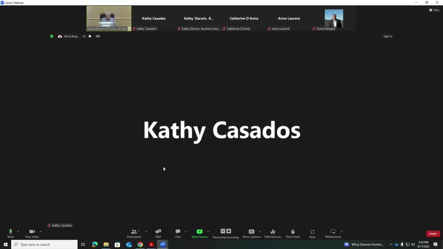Image resolution: width=443 pixels, height=249 pixels.
Task: Select David Reagor video thumbnail
Action: click(334, 18)
